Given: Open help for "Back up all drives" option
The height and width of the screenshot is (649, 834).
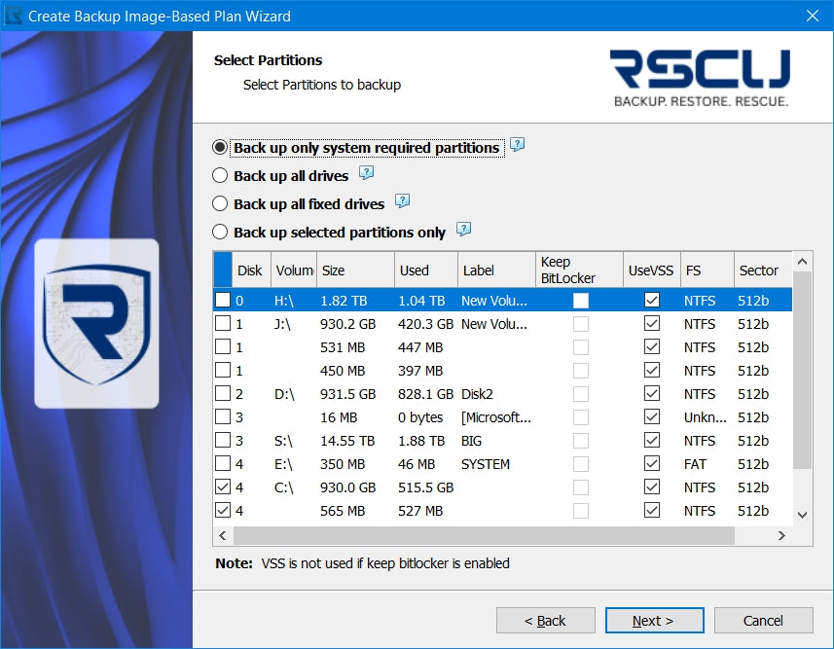Looking at the screenshot, I should (x=366, y=174).
